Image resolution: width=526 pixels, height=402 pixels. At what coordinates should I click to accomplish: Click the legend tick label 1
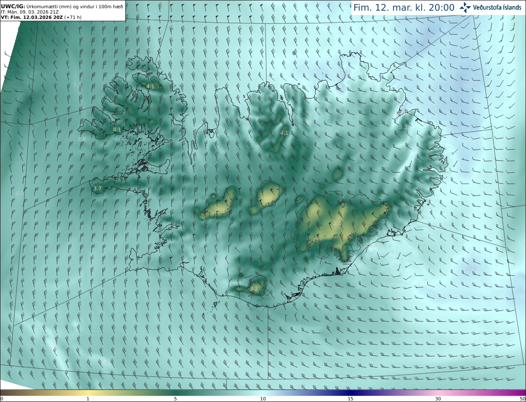tap(88, 399)
